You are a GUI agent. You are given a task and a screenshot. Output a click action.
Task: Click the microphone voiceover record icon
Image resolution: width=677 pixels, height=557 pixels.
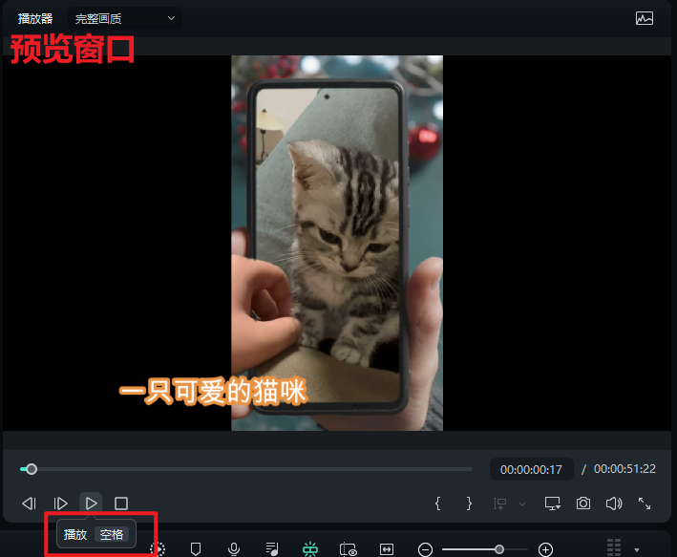pos(234,549)
